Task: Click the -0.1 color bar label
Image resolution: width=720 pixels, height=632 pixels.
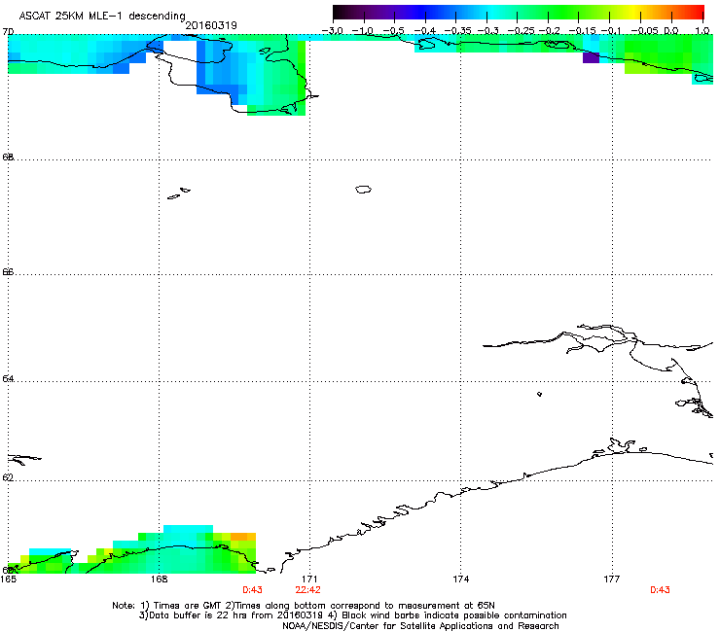Action: click(x=611, y=31)
